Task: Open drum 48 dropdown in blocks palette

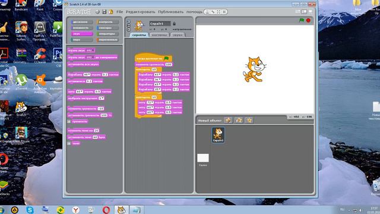Action: coord(87,74)
